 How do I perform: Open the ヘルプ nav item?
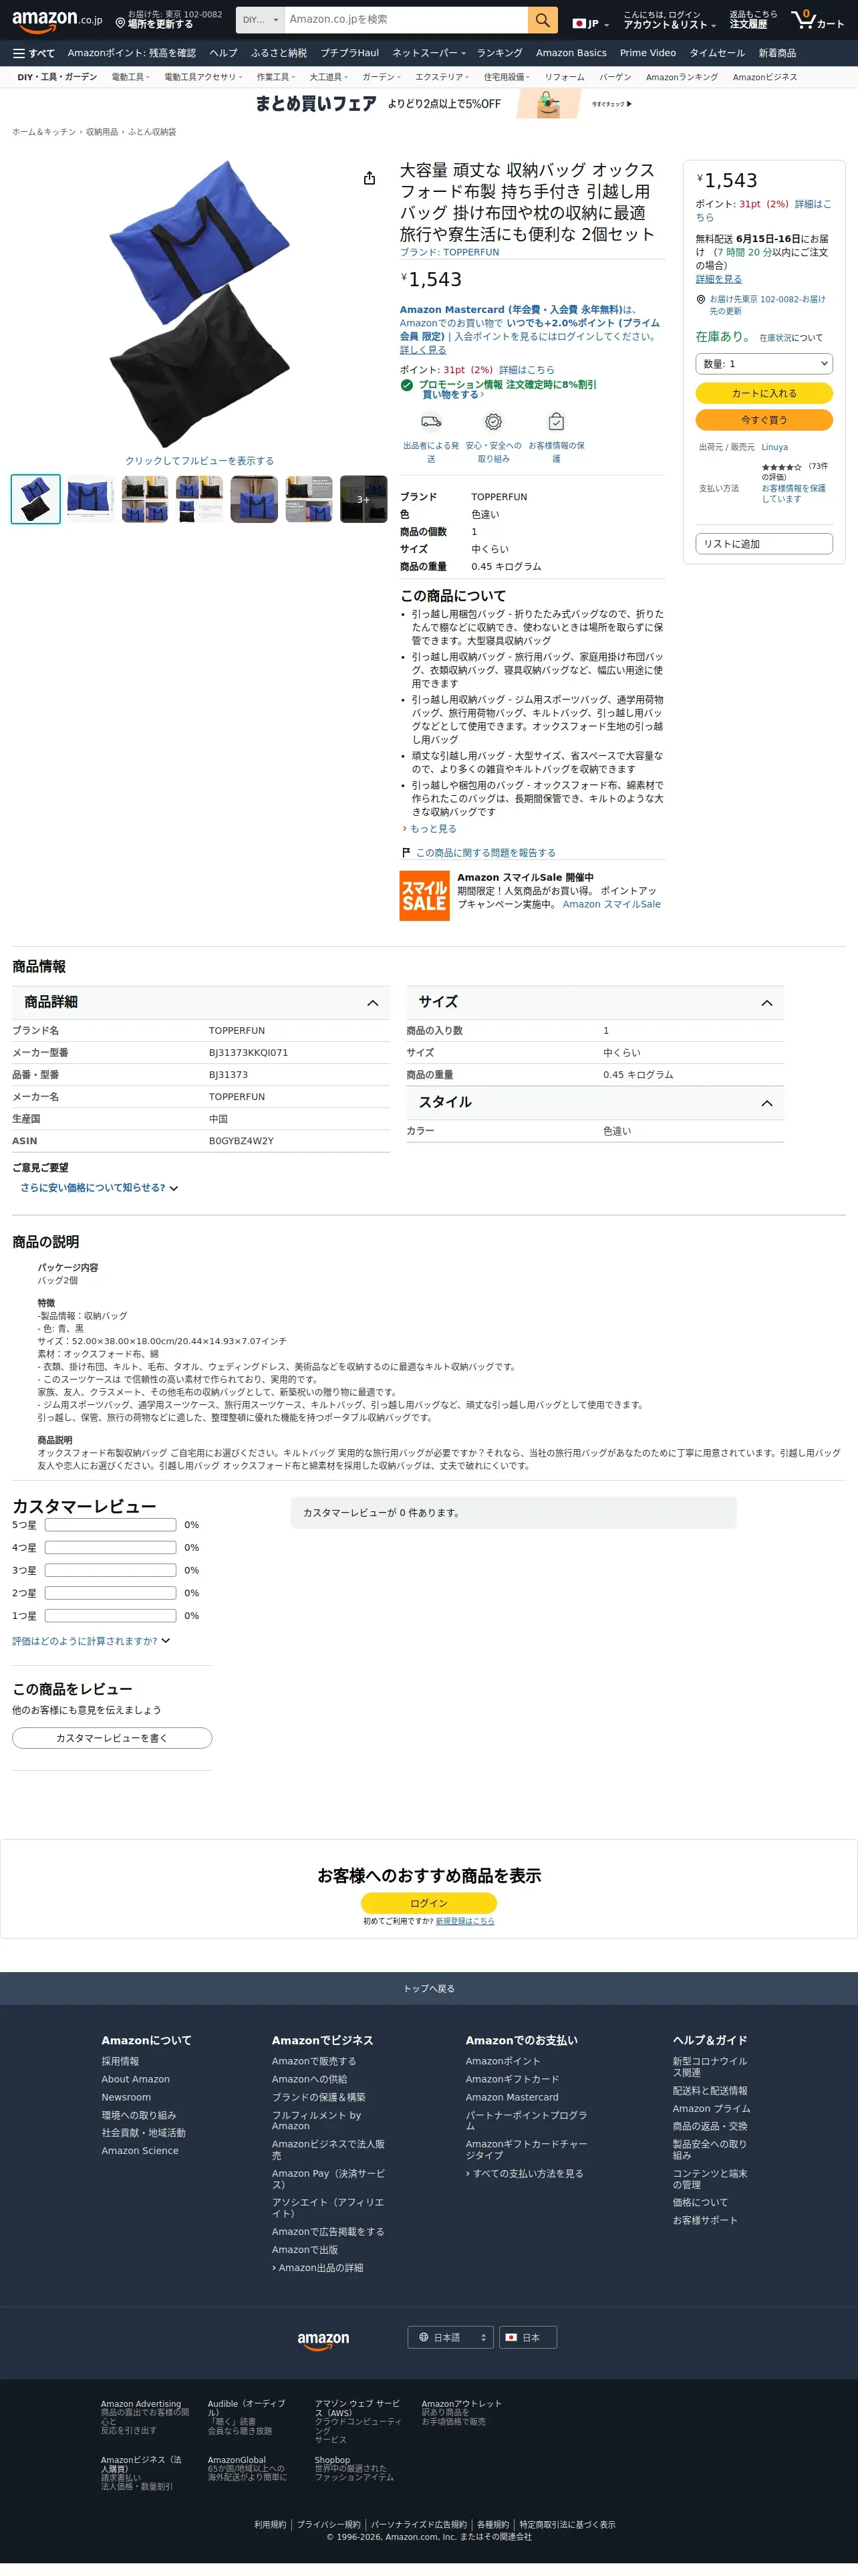tap(224, 53)
